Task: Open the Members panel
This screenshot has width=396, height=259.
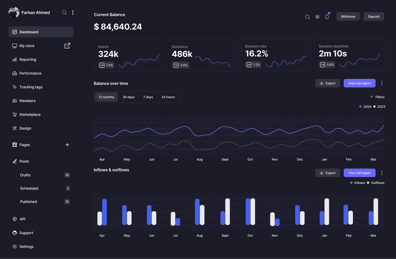Action: point(29,101)
